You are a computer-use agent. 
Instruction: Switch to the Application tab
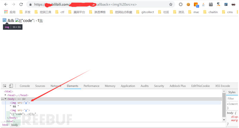pos(128,86)
